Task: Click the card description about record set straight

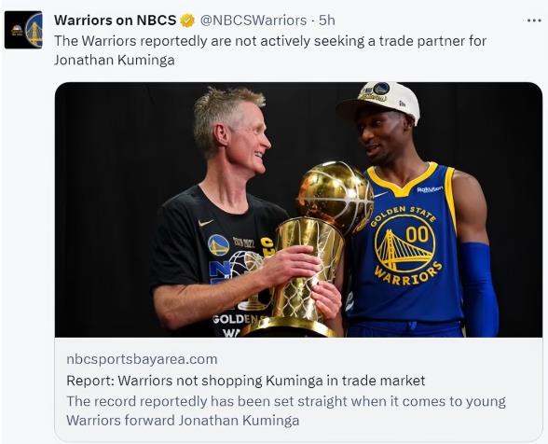Action: click(x=286, y=410)
